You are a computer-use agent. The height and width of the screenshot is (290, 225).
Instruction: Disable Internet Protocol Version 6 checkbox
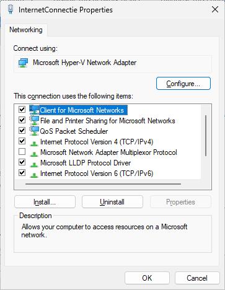pyautogui.click(x=22, y=172)
